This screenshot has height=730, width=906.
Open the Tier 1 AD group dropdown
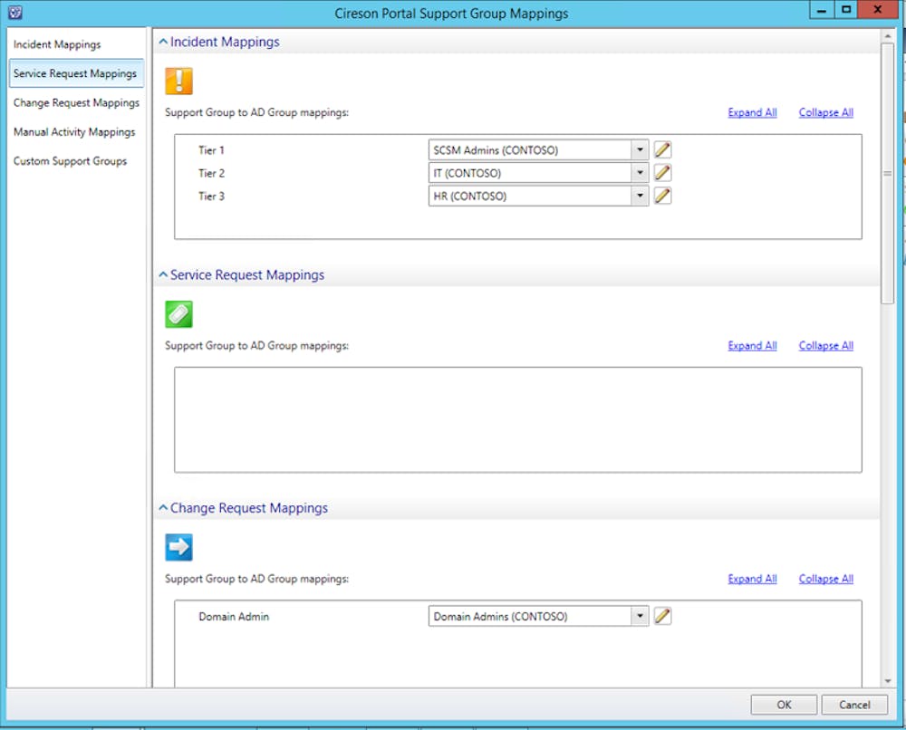641,149
